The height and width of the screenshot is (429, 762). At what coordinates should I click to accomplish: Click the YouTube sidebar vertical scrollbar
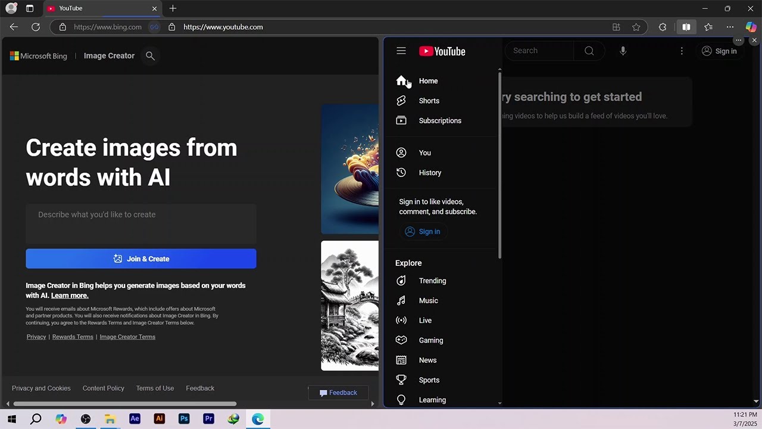[x=499, y=165]
